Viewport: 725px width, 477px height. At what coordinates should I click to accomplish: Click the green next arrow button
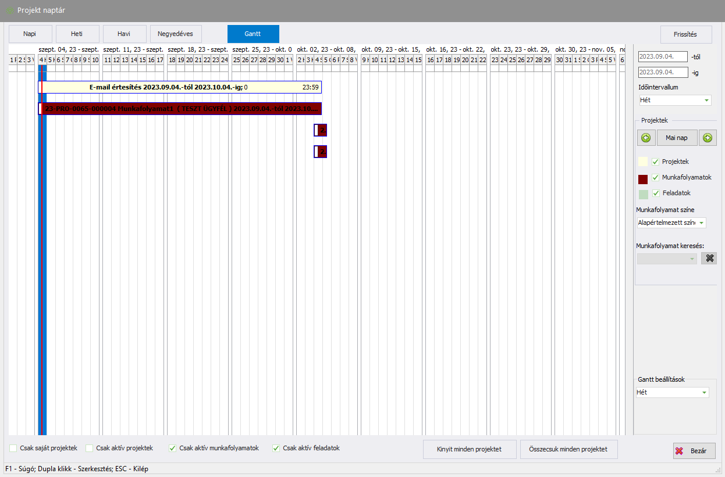point(707,138)
